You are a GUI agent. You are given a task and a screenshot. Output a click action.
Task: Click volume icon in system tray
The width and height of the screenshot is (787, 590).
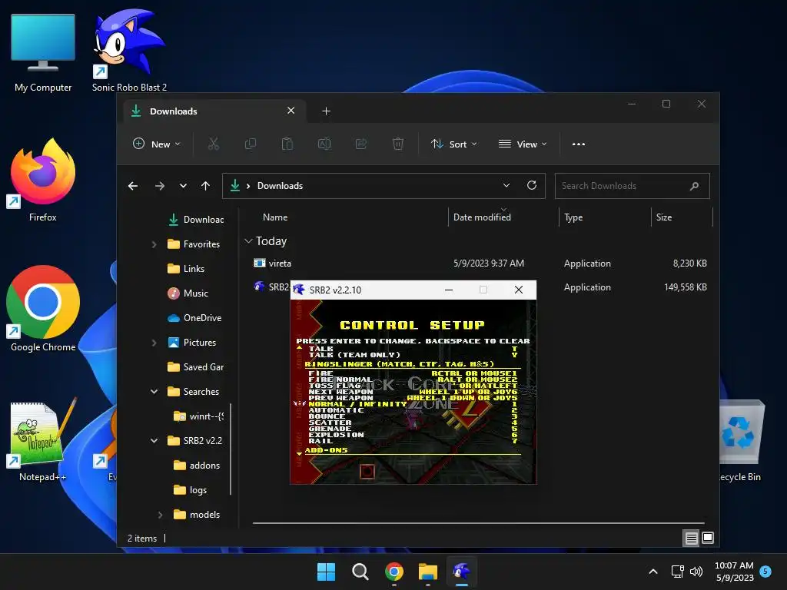pyautogui.click(x=696, y=572)
